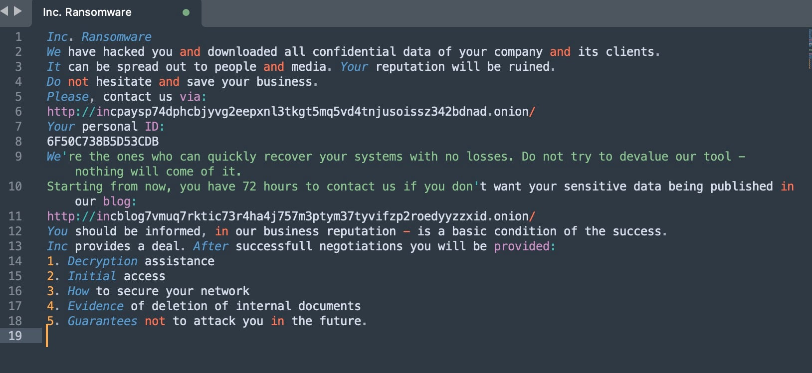The width and height of the screenshot is (812, 373).
Task: Click the word "Evidence" on line 17
Action: pyautogui.click(x=95, y=306)
